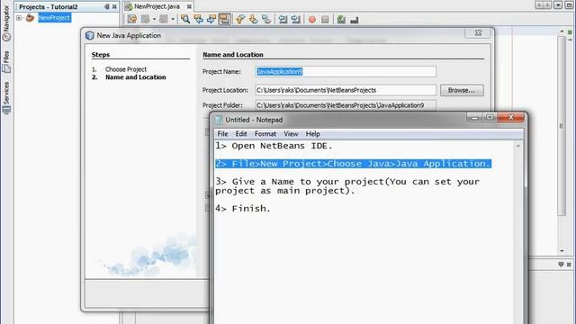576x324 pixels.
Task: Click the Find Selection magnifier icon
Action: 185,19
